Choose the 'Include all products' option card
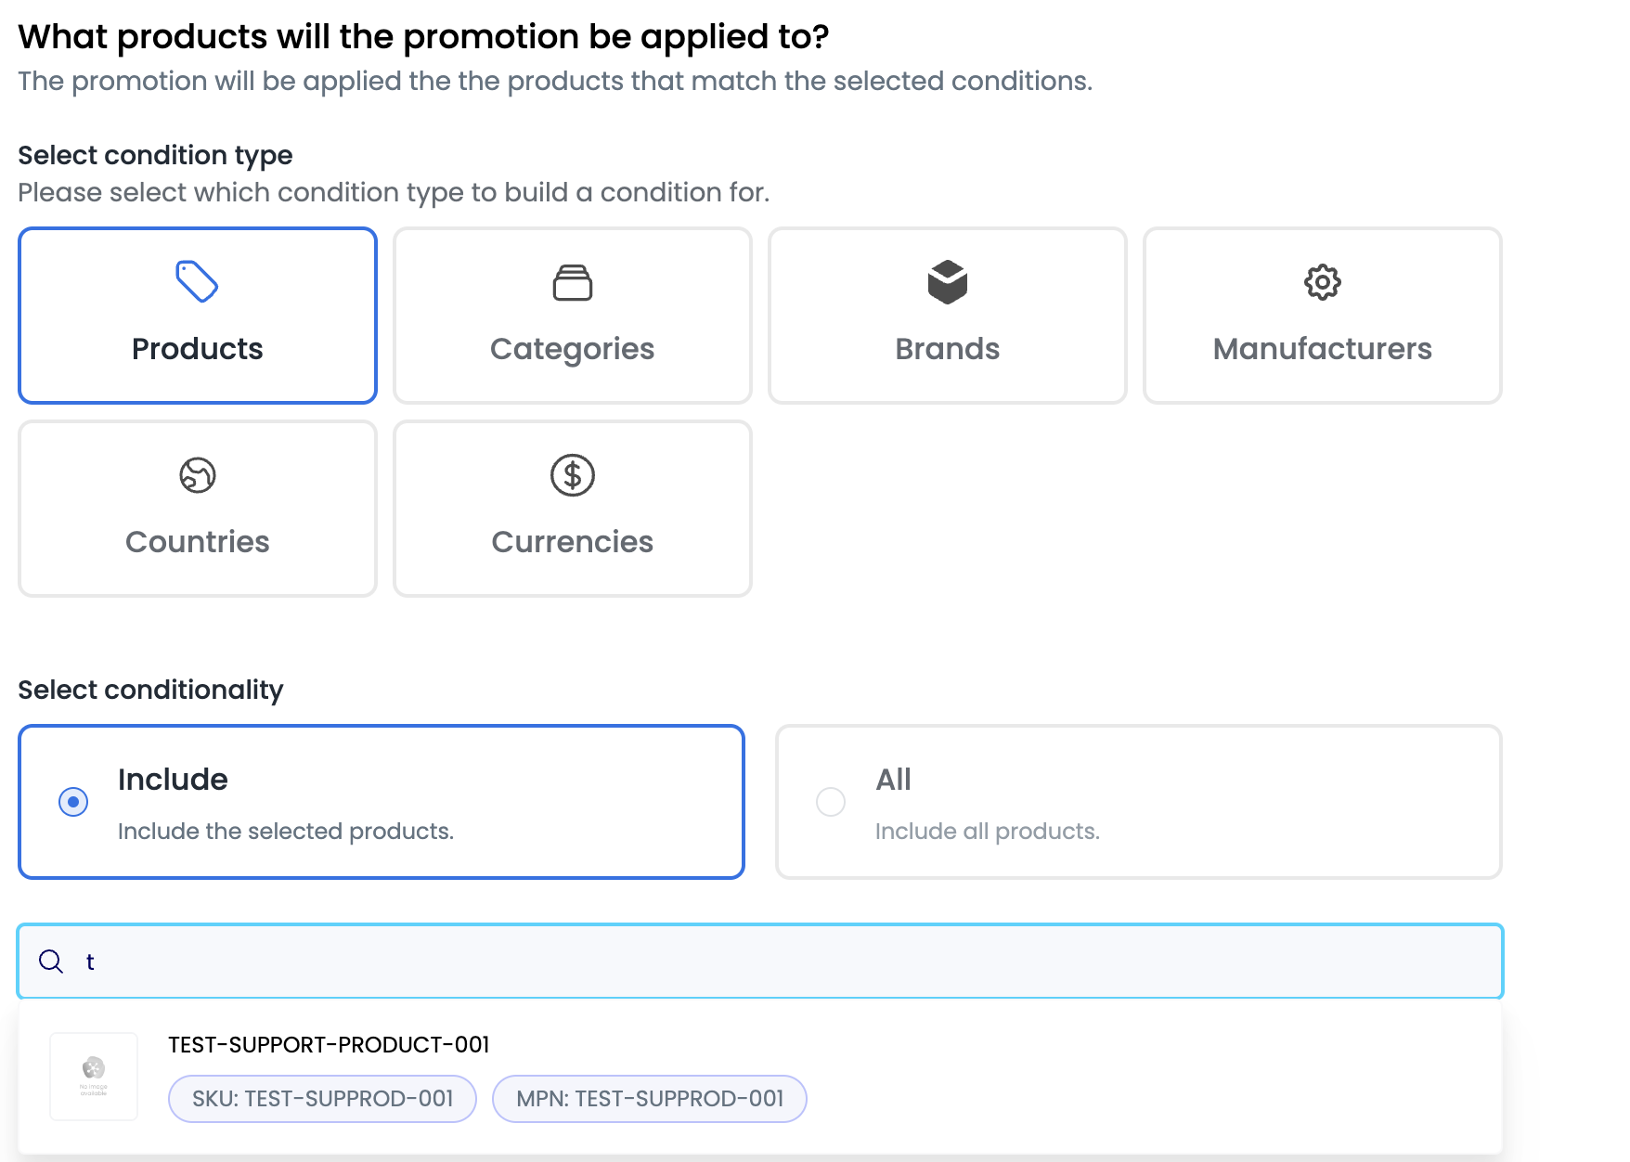Screen dimensions: 1630x1162 pyautogui.click(x=1139, y=802)
